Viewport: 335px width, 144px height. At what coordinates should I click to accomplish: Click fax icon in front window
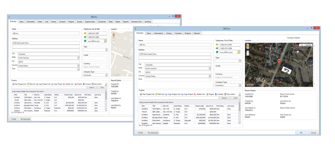(x=217, y=48)
